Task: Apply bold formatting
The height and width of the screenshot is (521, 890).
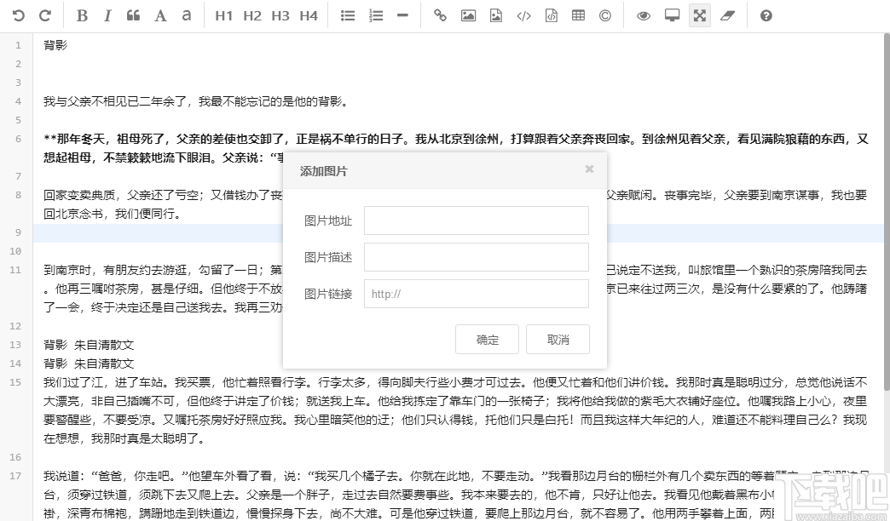Action: point(81,14)
